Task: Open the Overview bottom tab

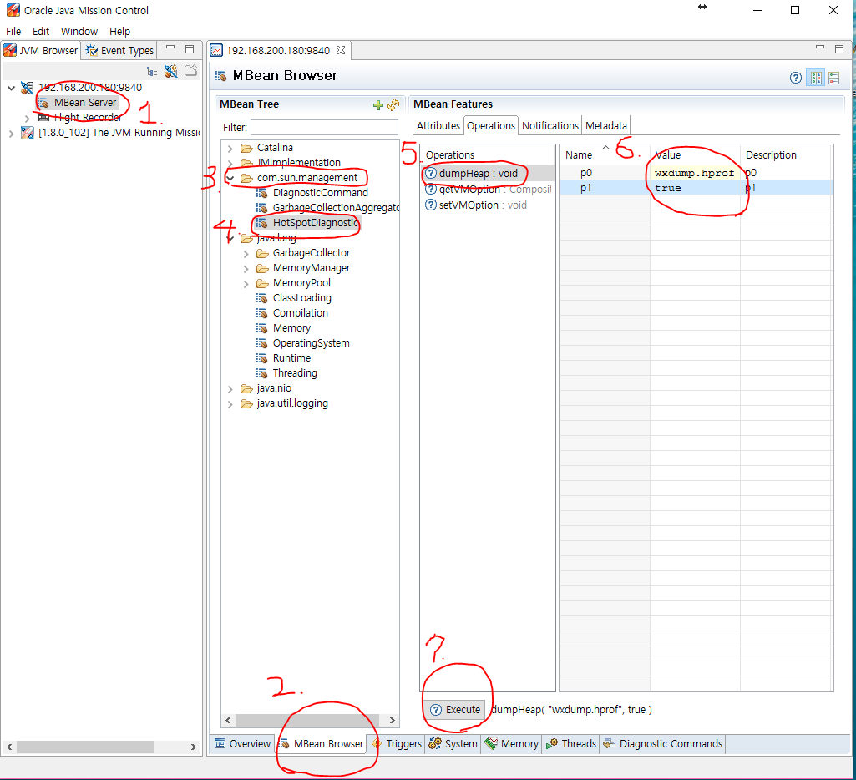Action: tap(243, 743)
